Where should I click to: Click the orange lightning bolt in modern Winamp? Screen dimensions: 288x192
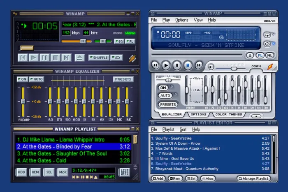tap(270, 67)
